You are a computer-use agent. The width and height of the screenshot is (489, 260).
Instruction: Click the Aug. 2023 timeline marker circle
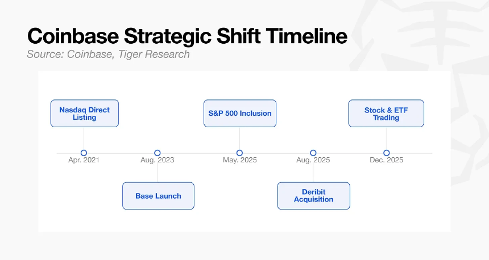(x=157, y=153)
